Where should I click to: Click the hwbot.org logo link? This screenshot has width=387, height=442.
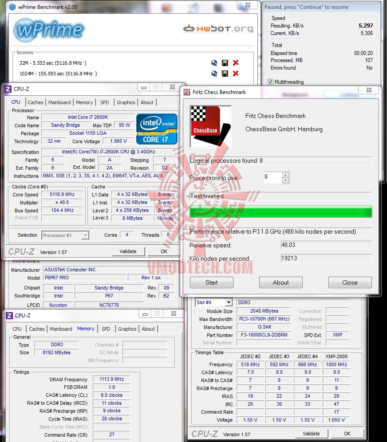click(218, 29)
